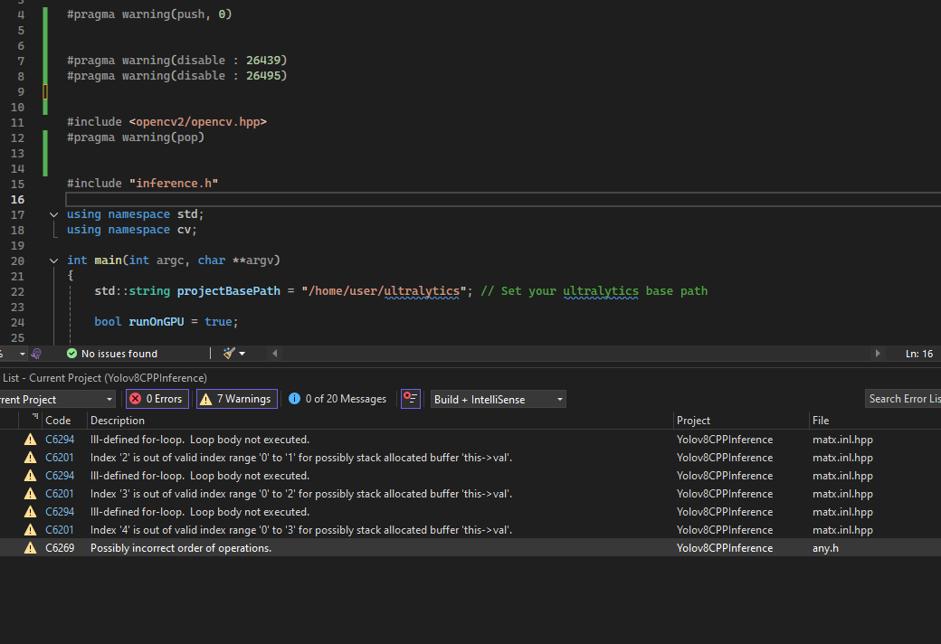Click the "inference.h" include text
This screenshot has height=644, width=941.
click(174, 183)
